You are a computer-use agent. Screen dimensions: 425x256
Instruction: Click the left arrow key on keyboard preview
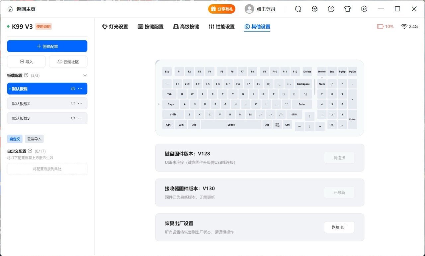299,126
